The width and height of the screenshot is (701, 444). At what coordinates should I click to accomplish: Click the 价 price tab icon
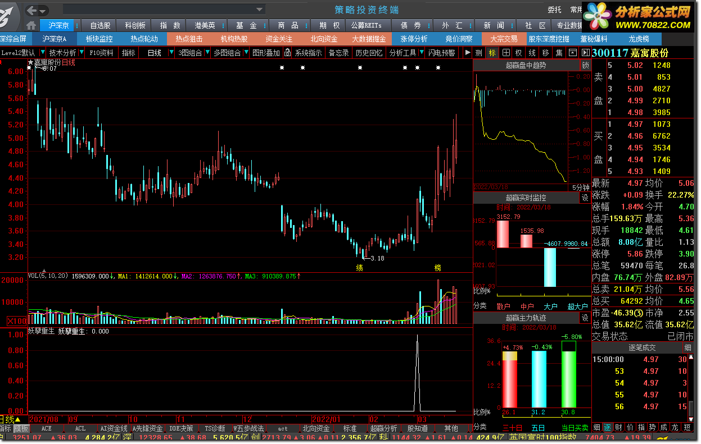[630, 428]
